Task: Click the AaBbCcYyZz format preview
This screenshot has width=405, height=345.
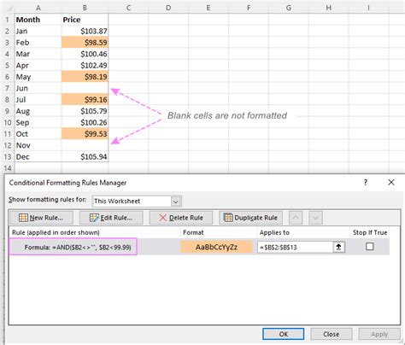Action: 216,247
